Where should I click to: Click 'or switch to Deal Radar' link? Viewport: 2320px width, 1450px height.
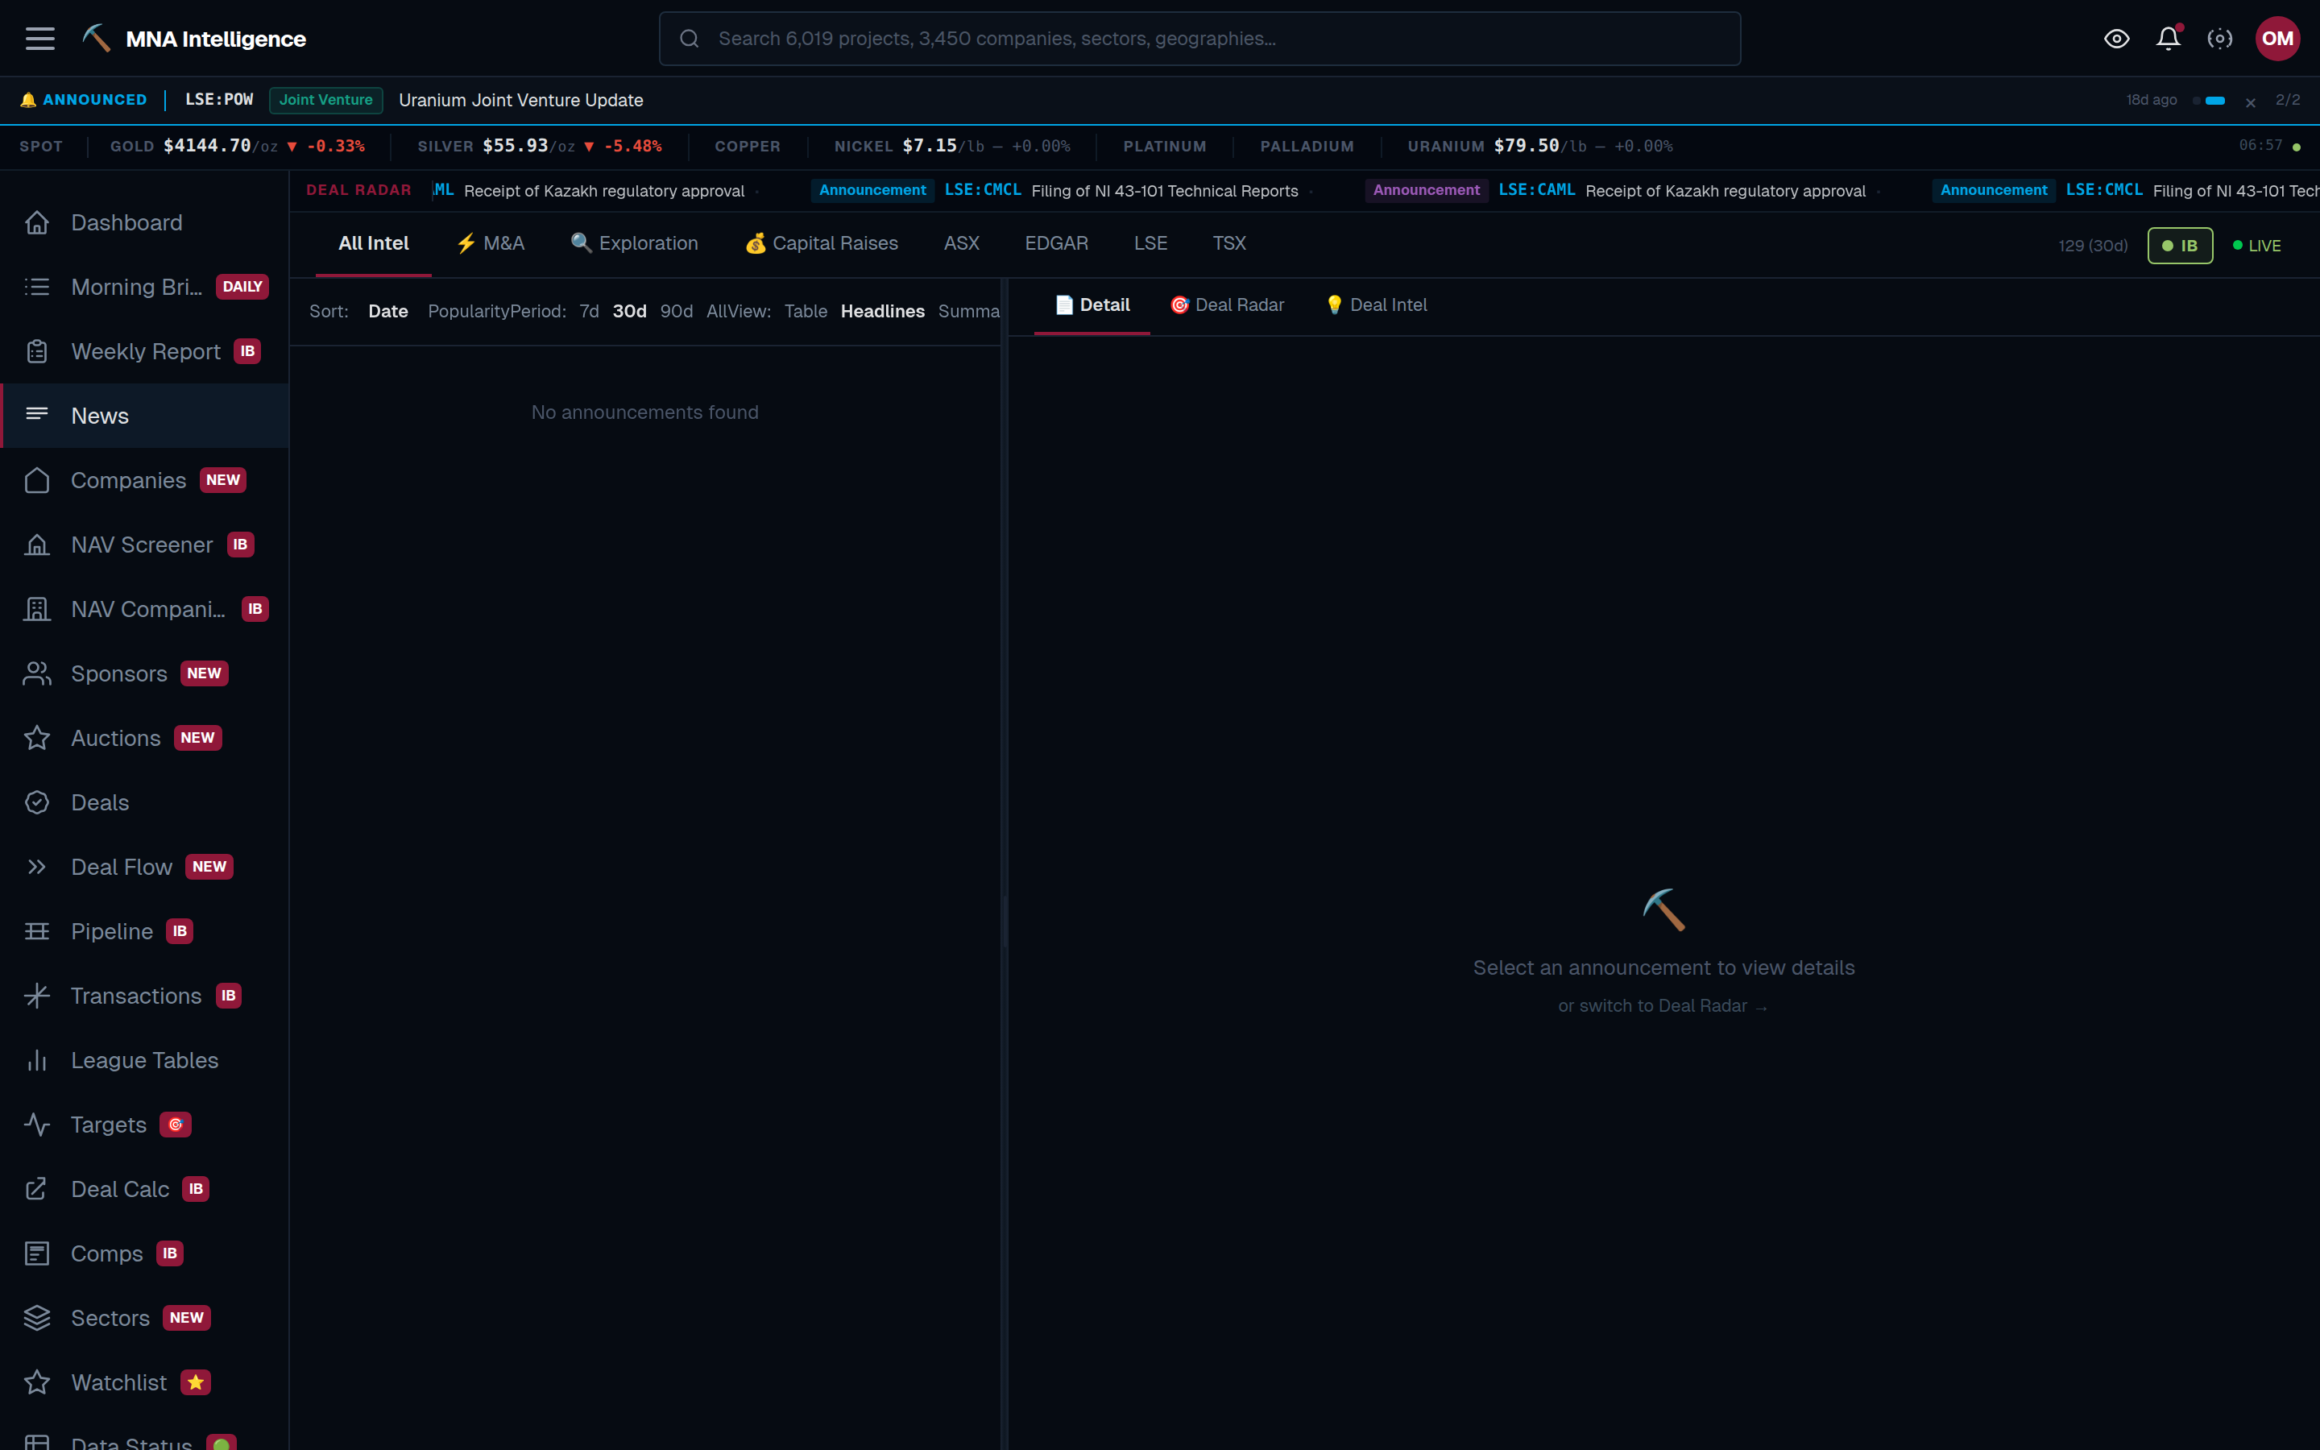point(1663,1006)
